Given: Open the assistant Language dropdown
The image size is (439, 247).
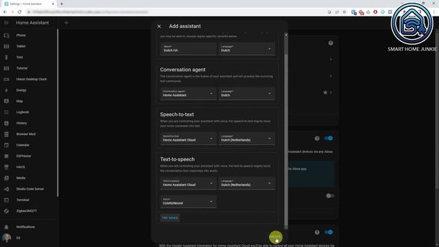Looking at the screenshot, I should [247, 49].
